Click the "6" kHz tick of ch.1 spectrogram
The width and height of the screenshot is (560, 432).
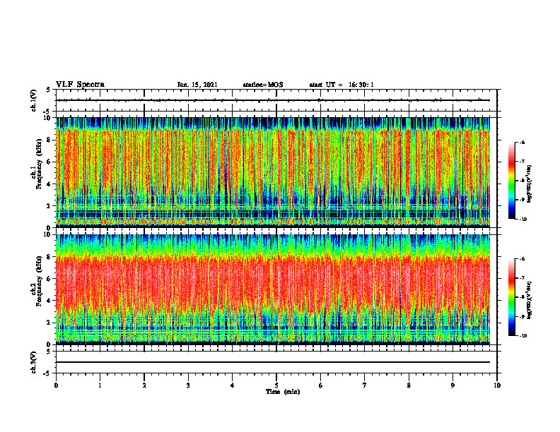[49, 162]
